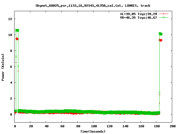Screen dimensions: 178x134
Task: Click x-axis tick label 80
Action: click(x=78, y=126)
